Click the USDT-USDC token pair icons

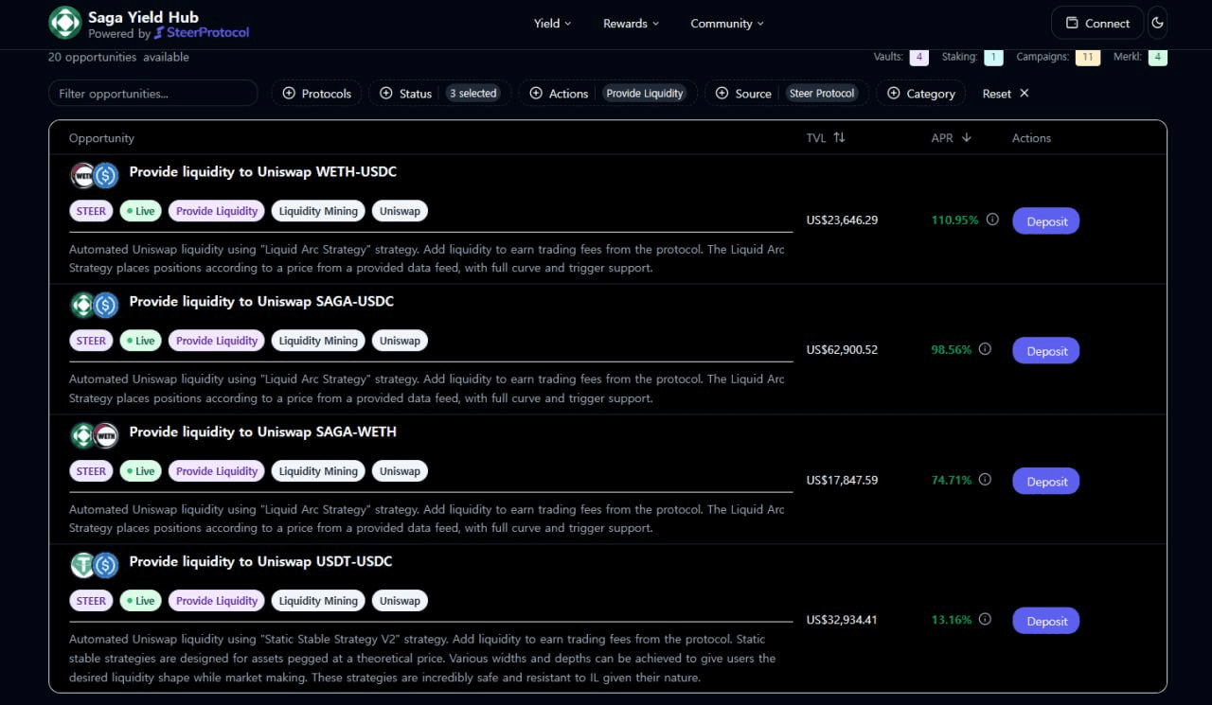pyautogui.click(x=94, y=565)
